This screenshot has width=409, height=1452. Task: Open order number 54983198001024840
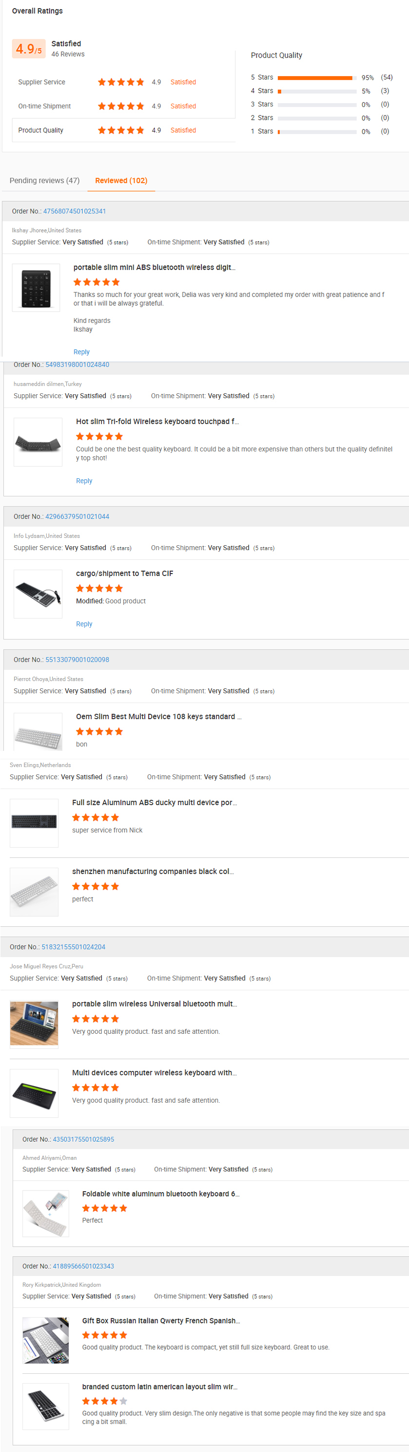point(77,364)
